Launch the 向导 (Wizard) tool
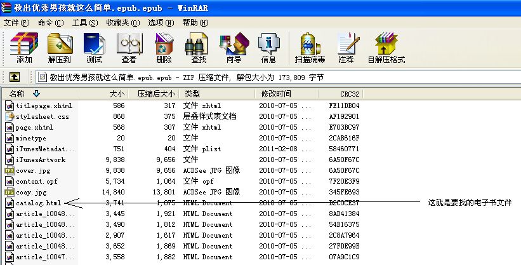The height and width of the screenshot is (265, 521). [234, 48]
